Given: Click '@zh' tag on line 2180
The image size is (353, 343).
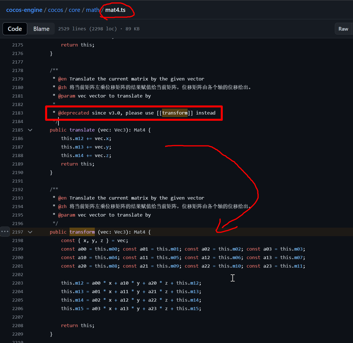Looking at the screenshot, I should coord(62,87).
